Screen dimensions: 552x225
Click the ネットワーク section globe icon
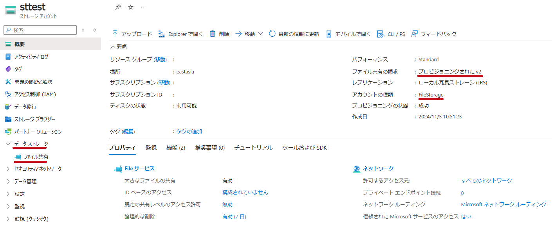357,169
